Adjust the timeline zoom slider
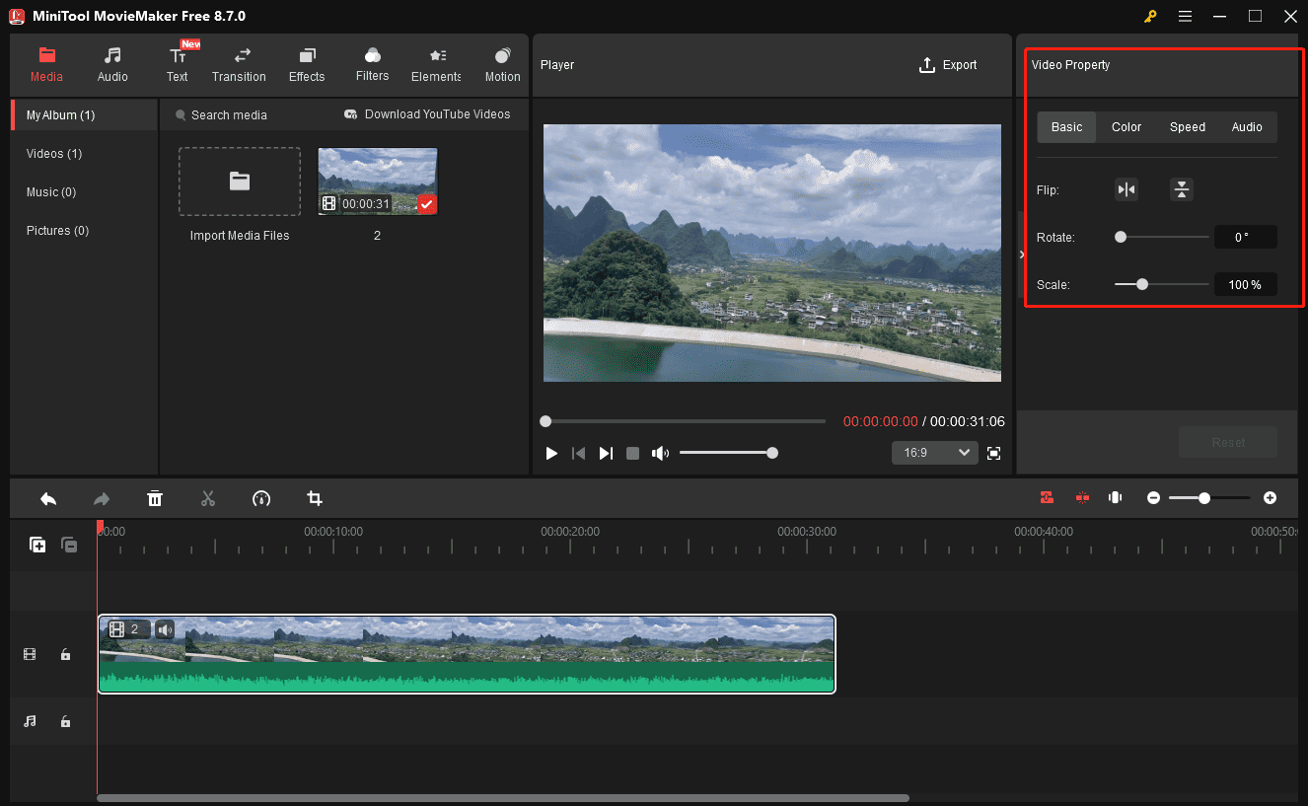 click(1209, 498)
